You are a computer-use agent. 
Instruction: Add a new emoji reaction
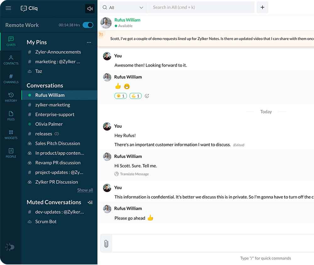pos(147,96)
